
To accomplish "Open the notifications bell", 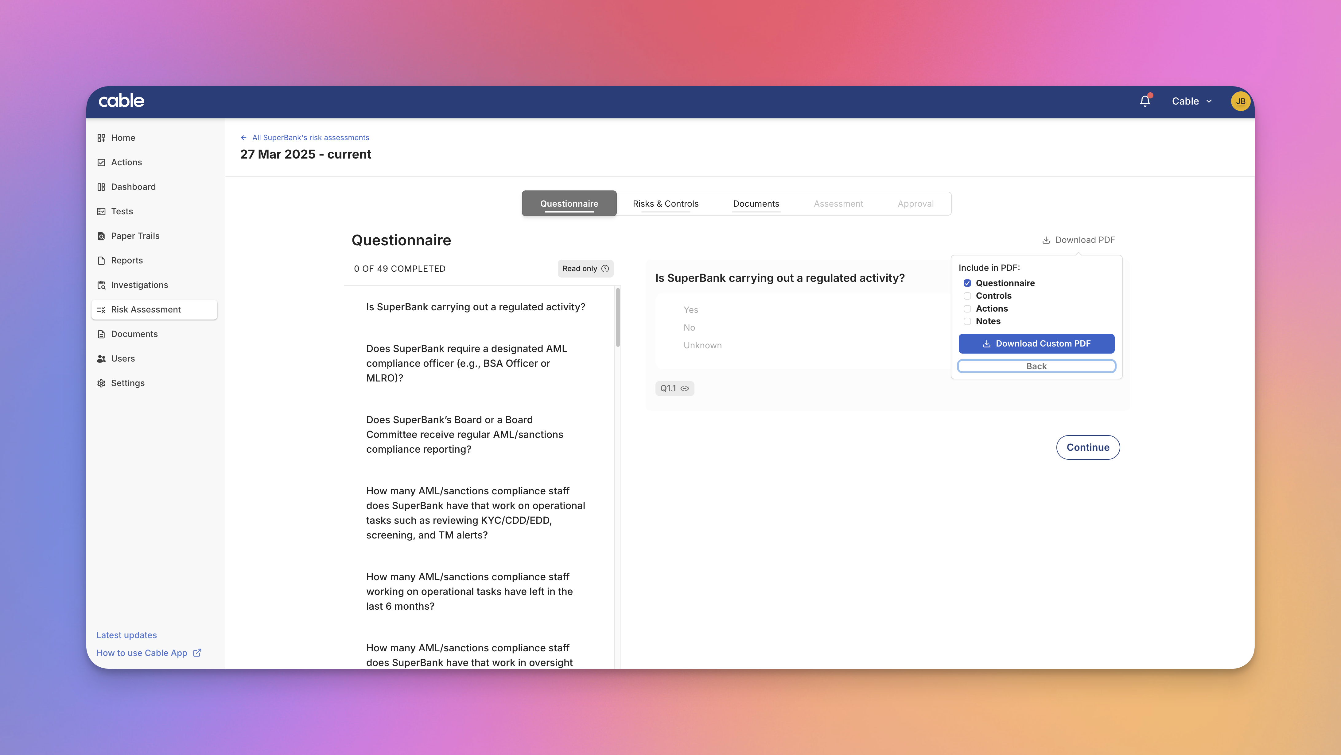I will tap(1145, 101).
